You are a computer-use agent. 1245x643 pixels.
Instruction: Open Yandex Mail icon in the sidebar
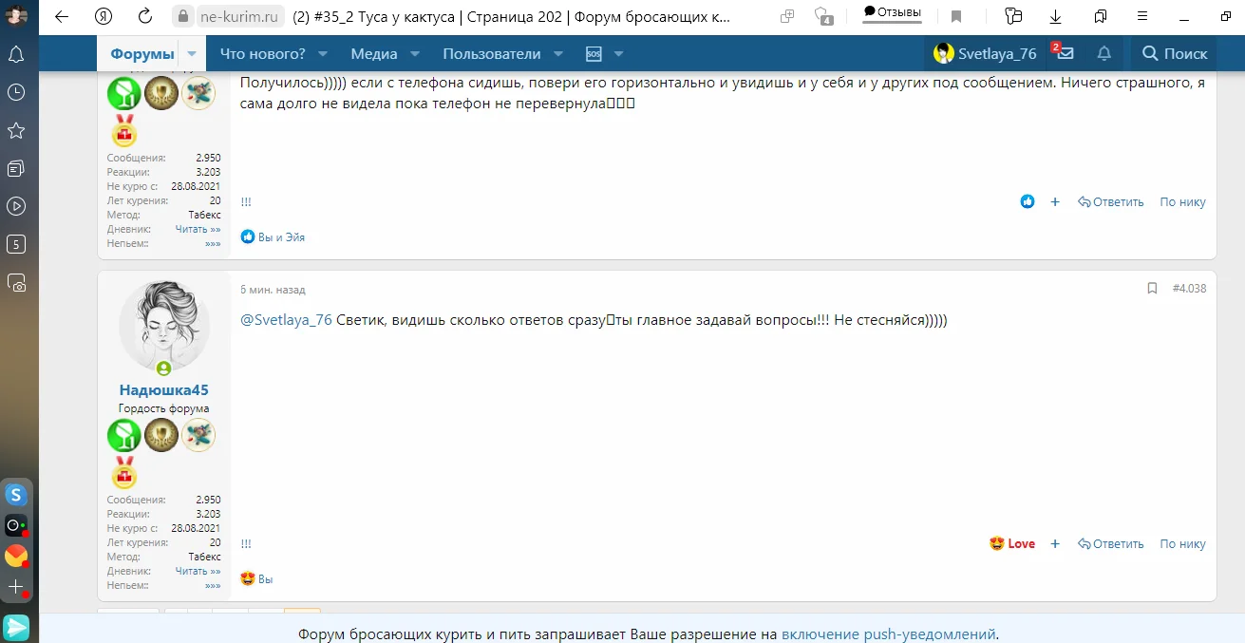(16, 556)
